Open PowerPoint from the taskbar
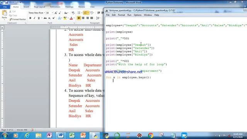 (83, 136)
